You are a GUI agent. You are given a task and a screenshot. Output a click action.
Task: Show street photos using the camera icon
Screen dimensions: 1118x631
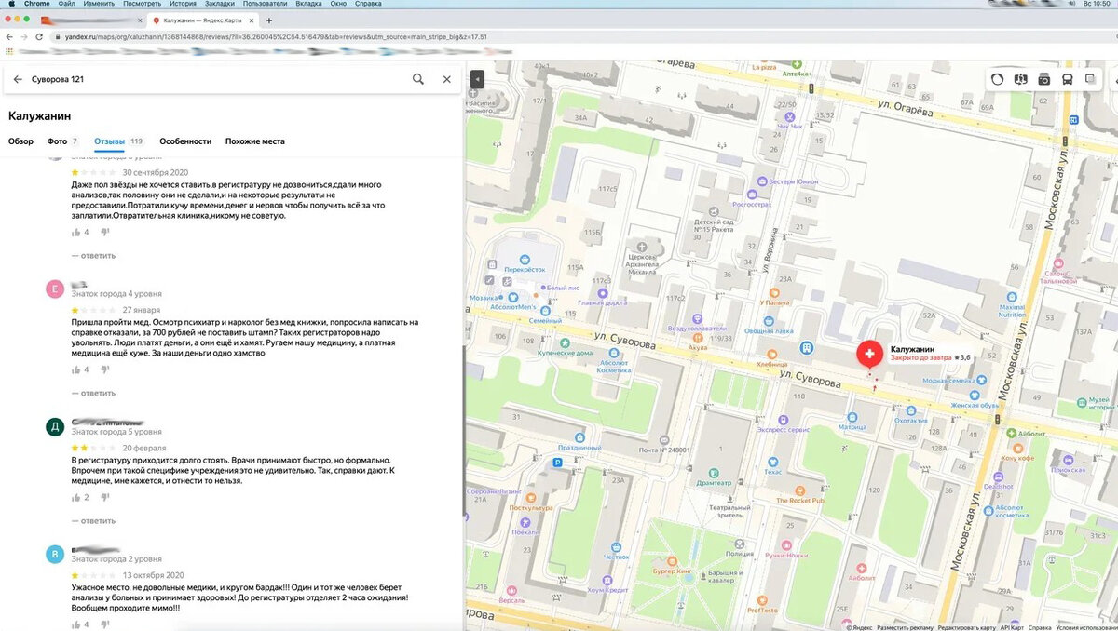click(x=1044, y=79)
